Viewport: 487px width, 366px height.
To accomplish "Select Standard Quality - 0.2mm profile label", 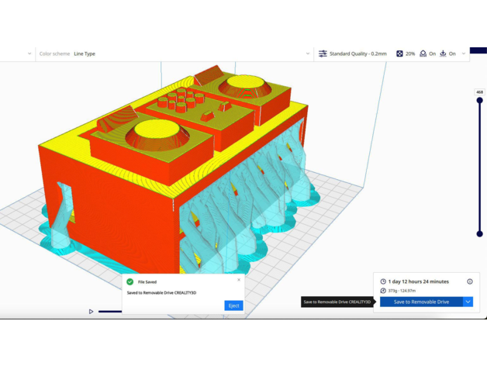I will coord(357,54).
